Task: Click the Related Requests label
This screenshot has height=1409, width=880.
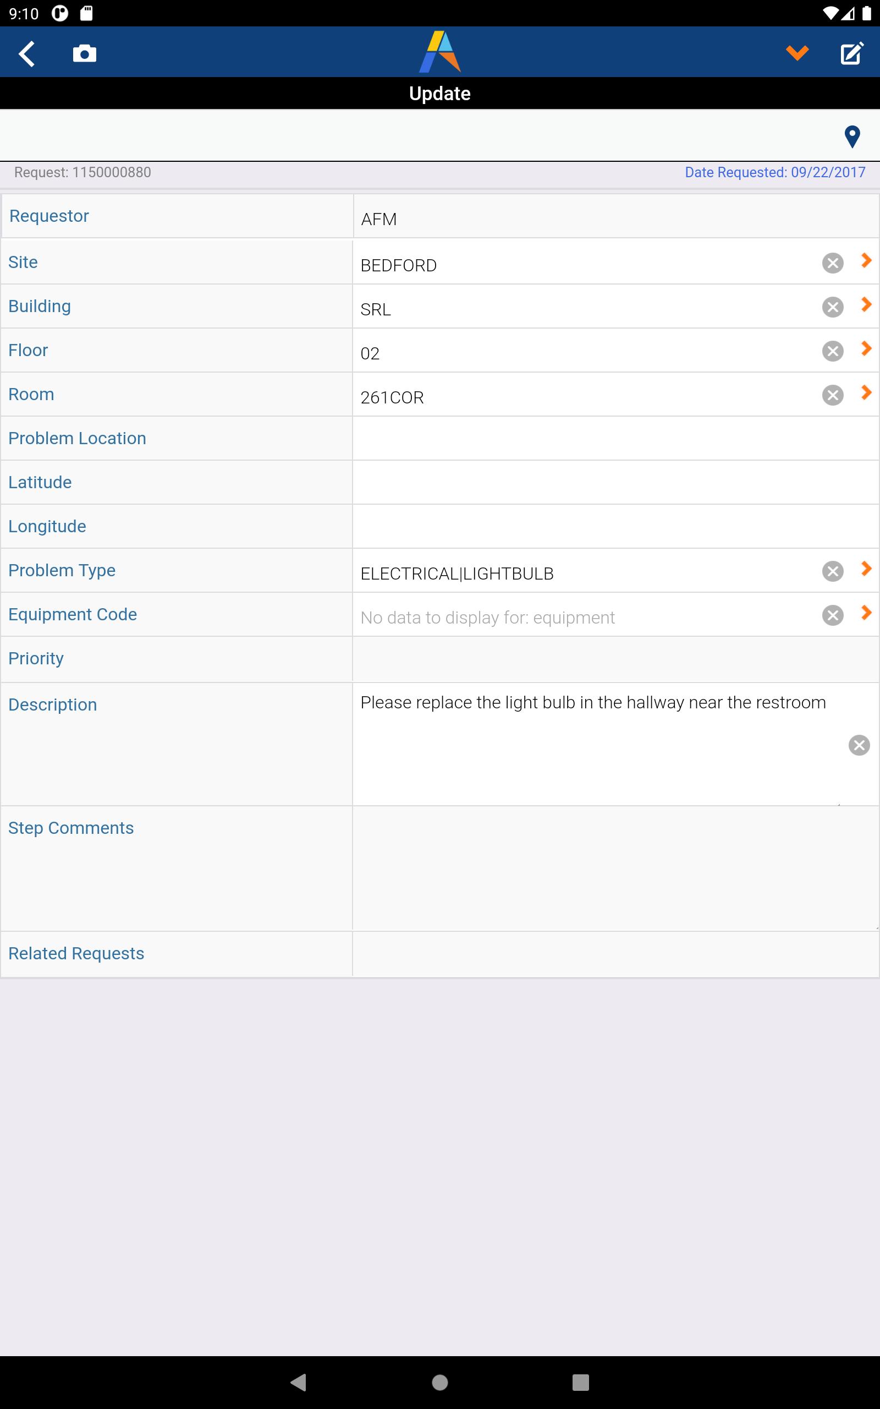Action: click(76, 953)
